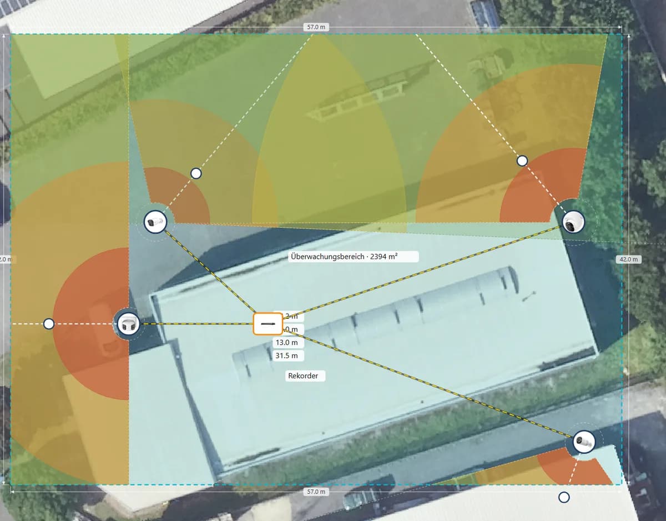Click the Rekorder label
The height and width of the screenshot is (521, 666).
[x=305, y=376]
